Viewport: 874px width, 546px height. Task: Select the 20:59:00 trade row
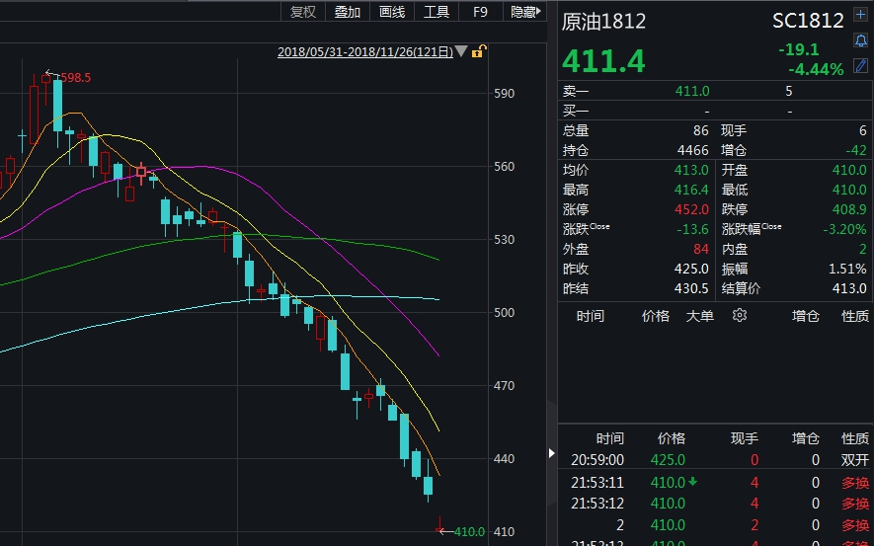point(716,460)
